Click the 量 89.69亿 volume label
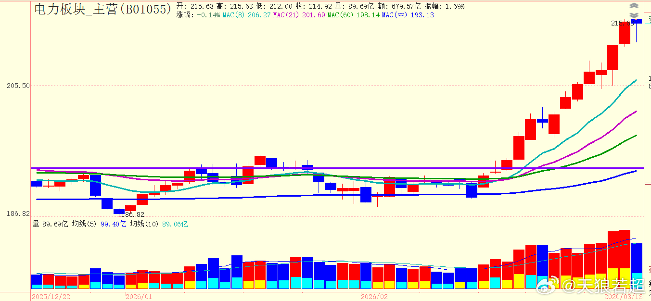This screenshot has width=651, height=301. [x=51, y=224]
